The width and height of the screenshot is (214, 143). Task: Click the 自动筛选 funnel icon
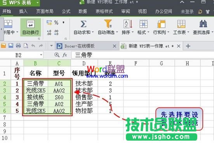108,24
